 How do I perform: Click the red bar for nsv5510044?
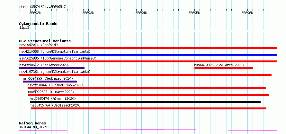[147, 88]
